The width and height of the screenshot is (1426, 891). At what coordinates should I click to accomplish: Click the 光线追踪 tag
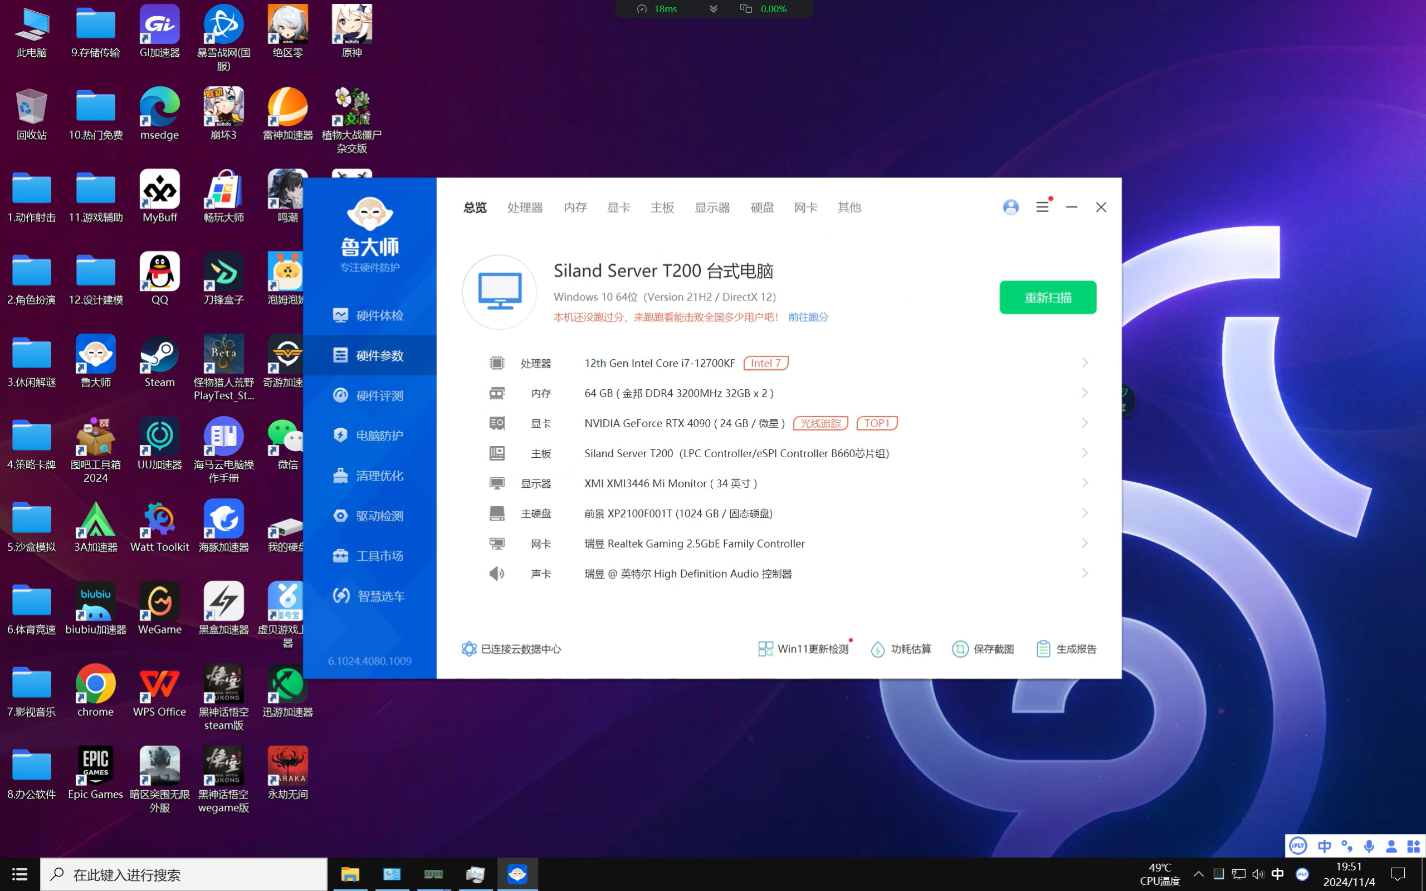tap(821, 423)
